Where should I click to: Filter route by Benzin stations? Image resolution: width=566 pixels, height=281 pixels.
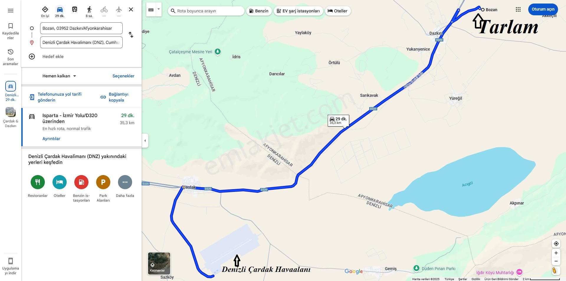(259, 11)
